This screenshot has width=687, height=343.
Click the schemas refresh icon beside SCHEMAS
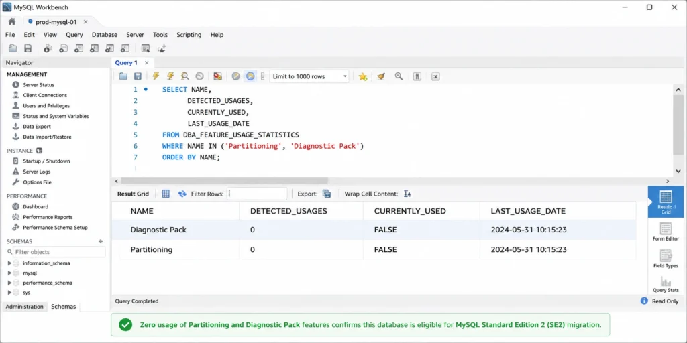101,241
